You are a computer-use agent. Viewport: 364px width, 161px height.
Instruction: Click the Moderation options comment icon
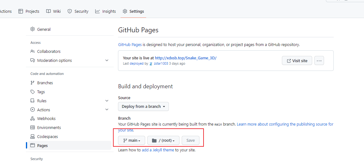(32, 60)
